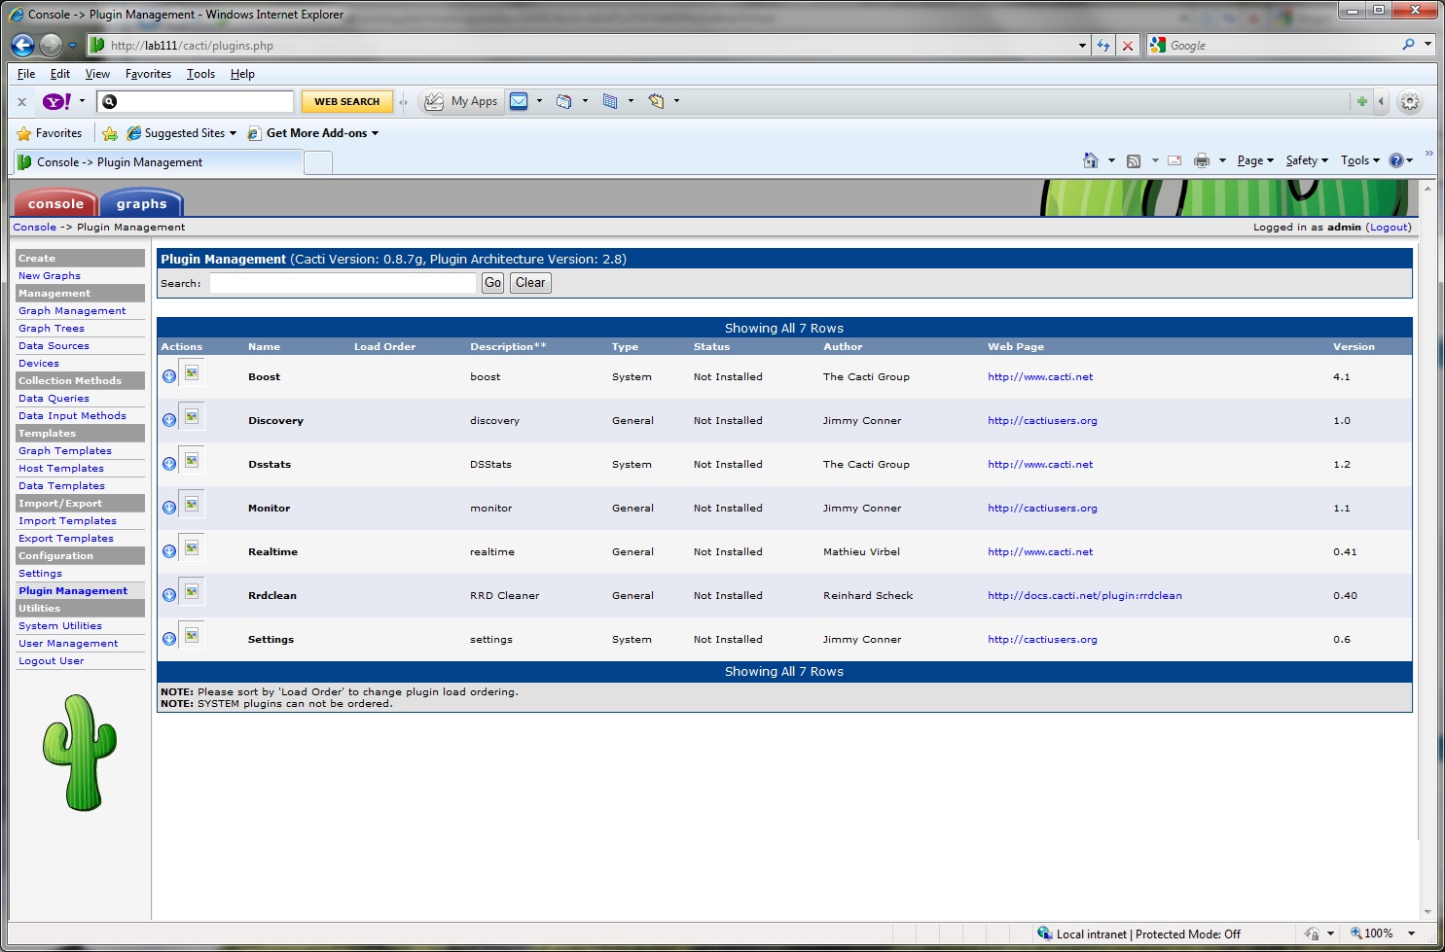Image resolution: width=1445 pixels, height=952 pixels.
Task: Sort by the Name column header
Action: click(264, 347)
